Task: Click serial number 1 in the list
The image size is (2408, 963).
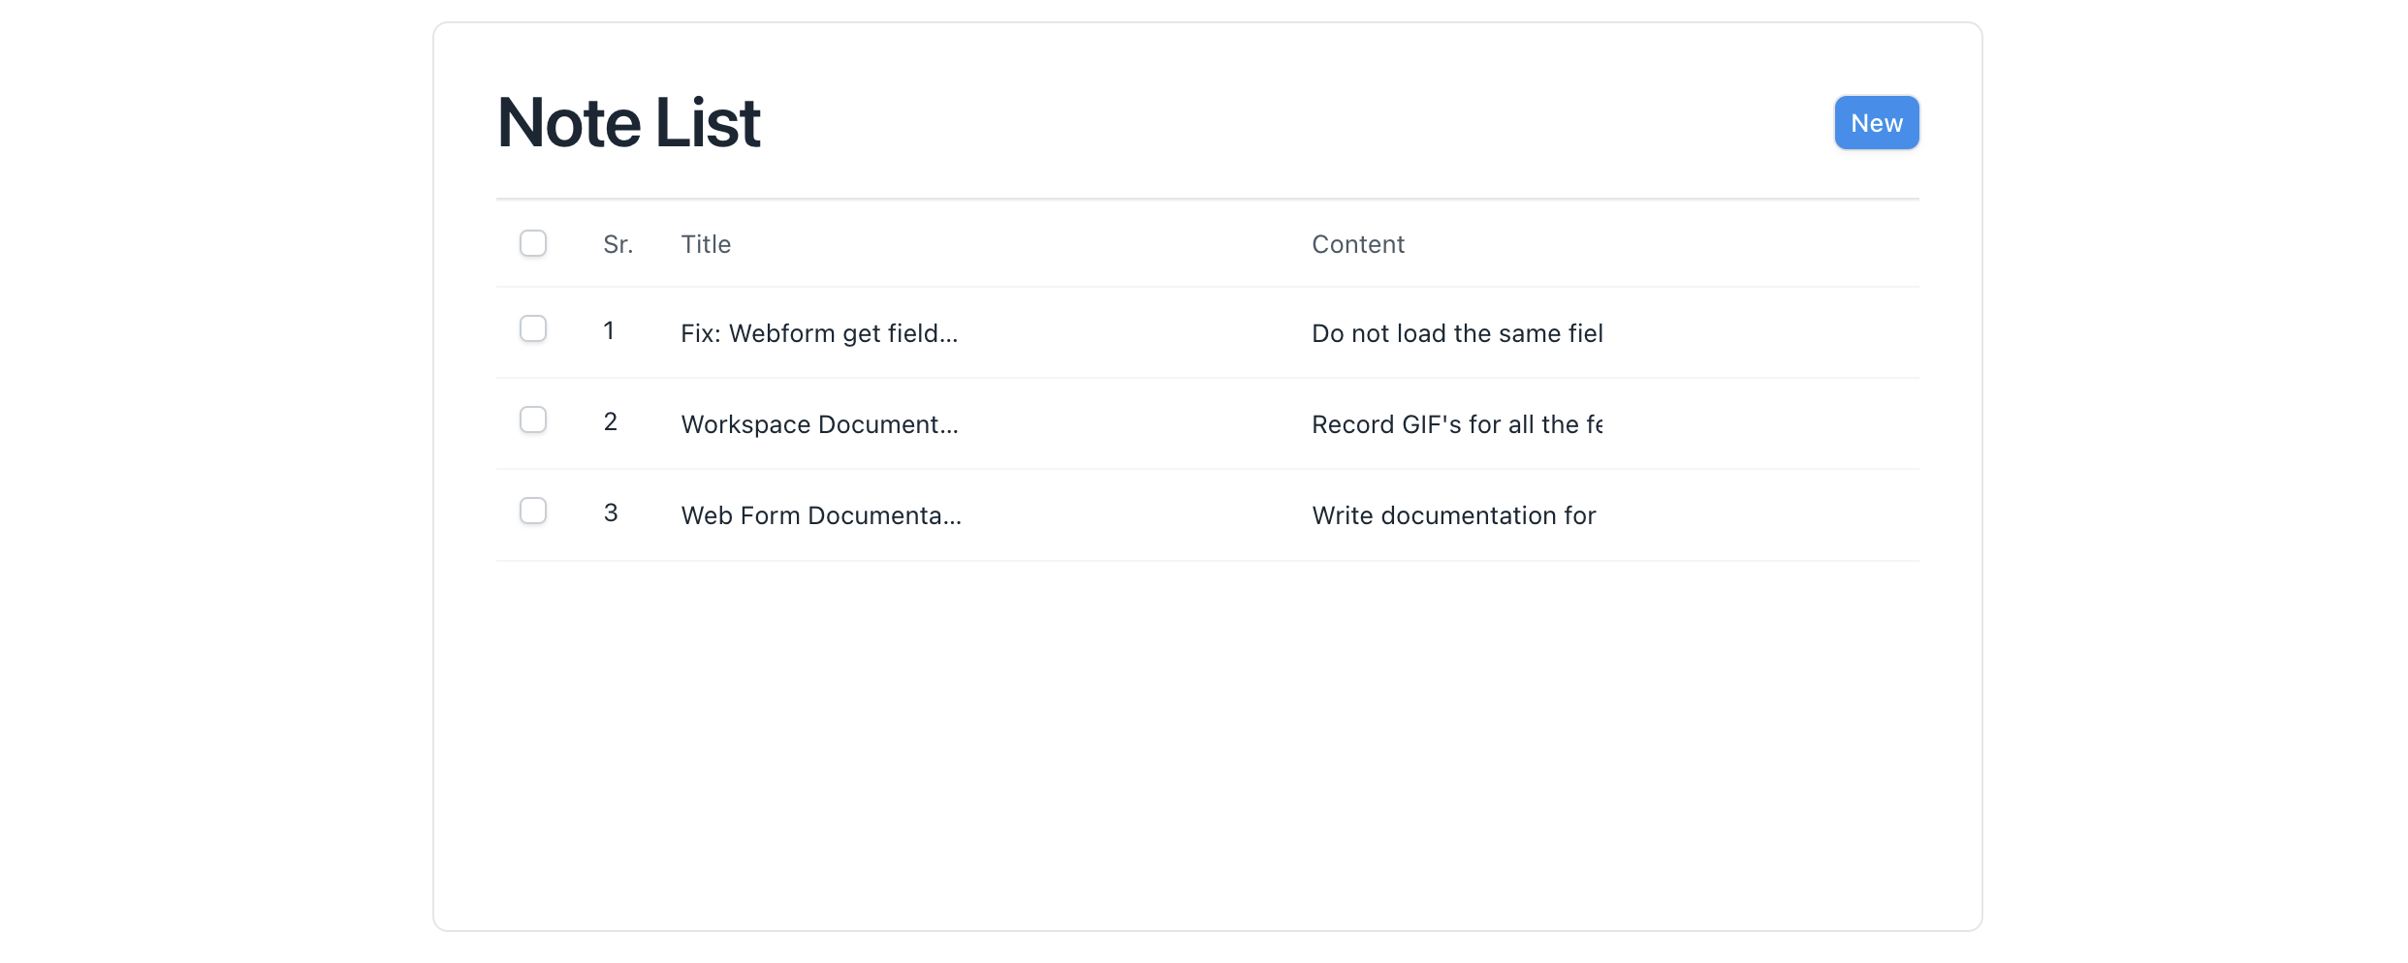Action: coord(609,330)
